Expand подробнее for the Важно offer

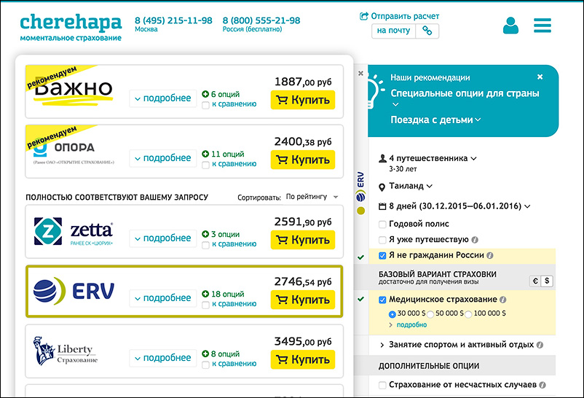(x=163, y=98)
